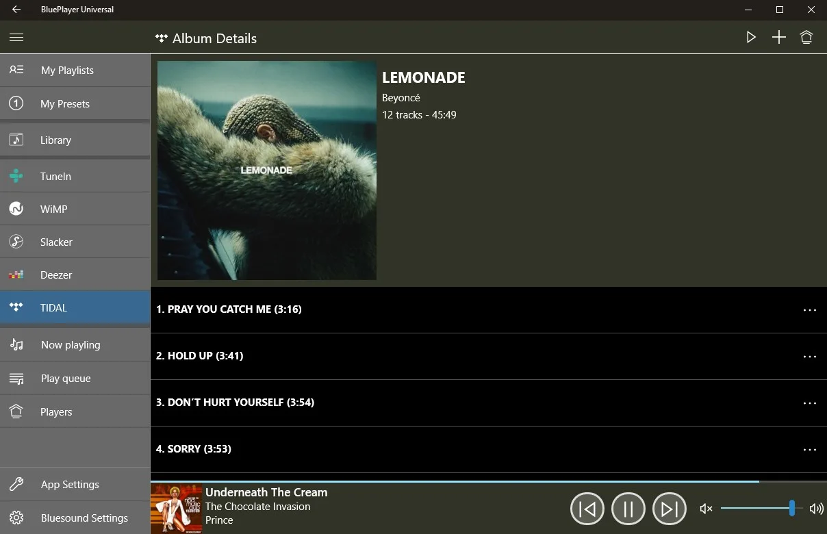This screenshot has height=534, width=827.
Task: Click the Play queue list icon
Action: coord(16,378)
